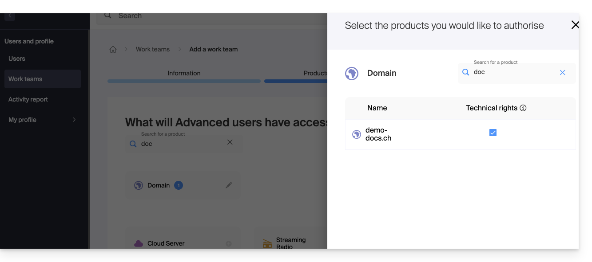Click the Work teams breadcrumb link

click(153, 49)
